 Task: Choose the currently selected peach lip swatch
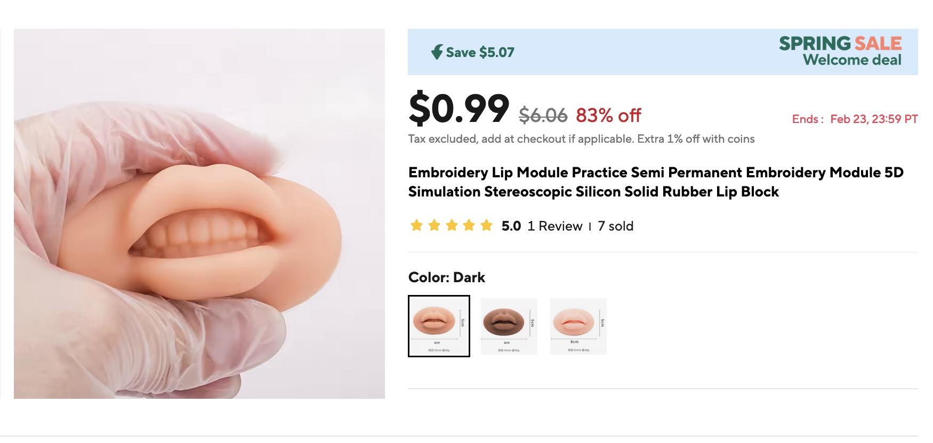[439, 326]
